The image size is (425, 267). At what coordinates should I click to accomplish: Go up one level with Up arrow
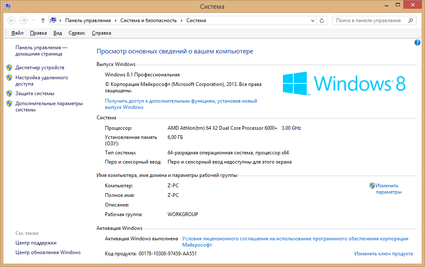pyautogui.click(x=43, y=20)
